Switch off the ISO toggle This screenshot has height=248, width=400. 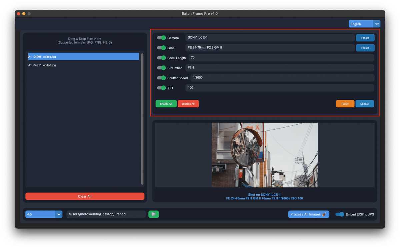tap(161, 87)
